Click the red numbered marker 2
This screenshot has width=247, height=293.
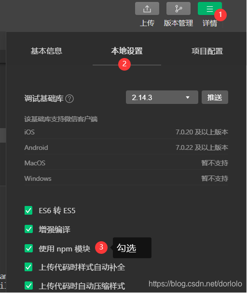(x=124, y=64)
